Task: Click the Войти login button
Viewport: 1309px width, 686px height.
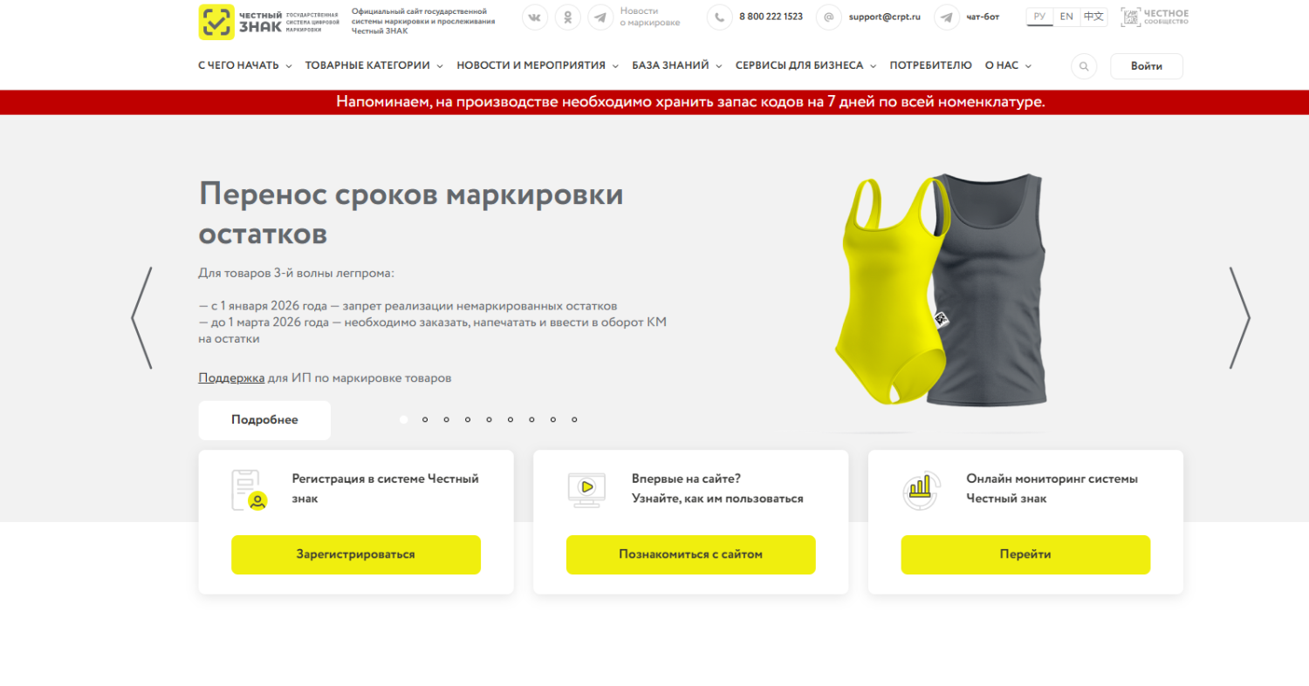Action: (x=1147, y=66)
